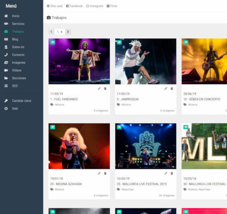This screenshot has width=227, height=214.
Task: Open the page number selector
Action: click(59, 32)
